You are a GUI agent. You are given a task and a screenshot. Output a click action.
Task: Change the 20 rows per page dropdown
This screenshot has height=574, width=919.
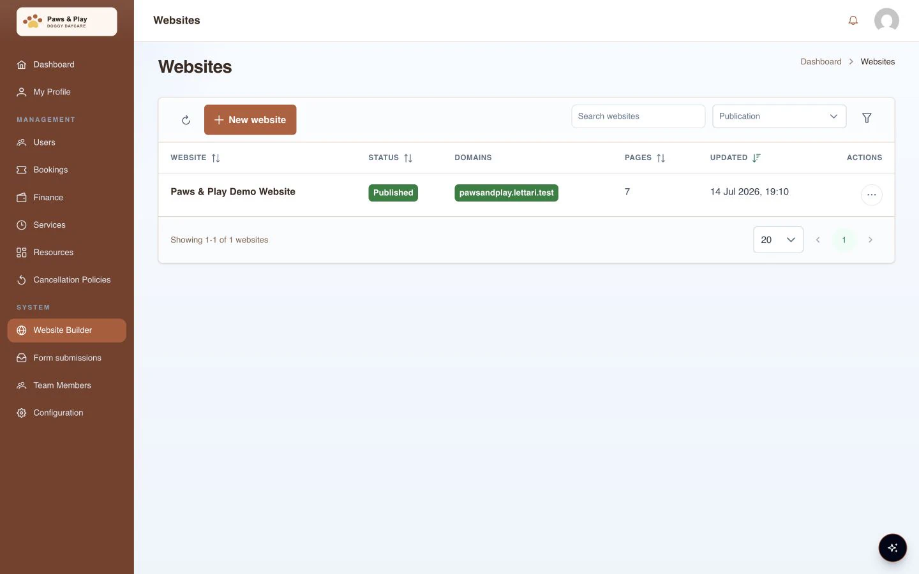pyautogui.click(x=778, y=240)
